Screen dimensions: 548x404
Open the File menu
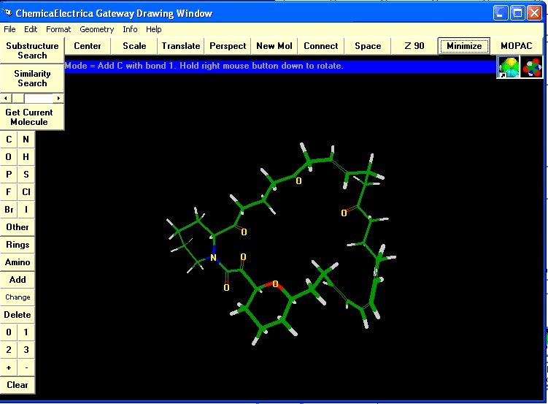[9, 29]
